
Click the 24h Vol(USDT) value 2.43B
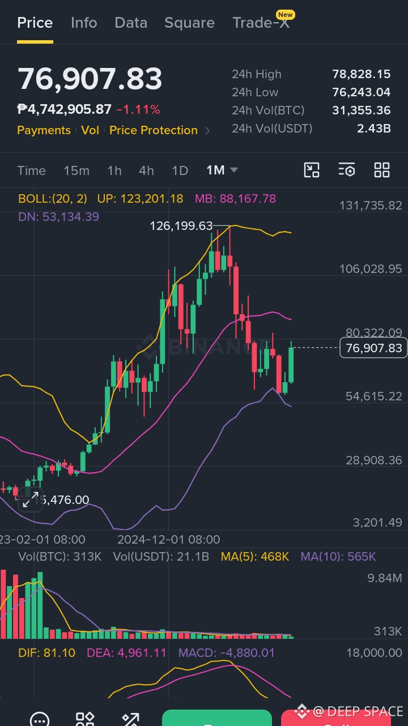point(373,129)
